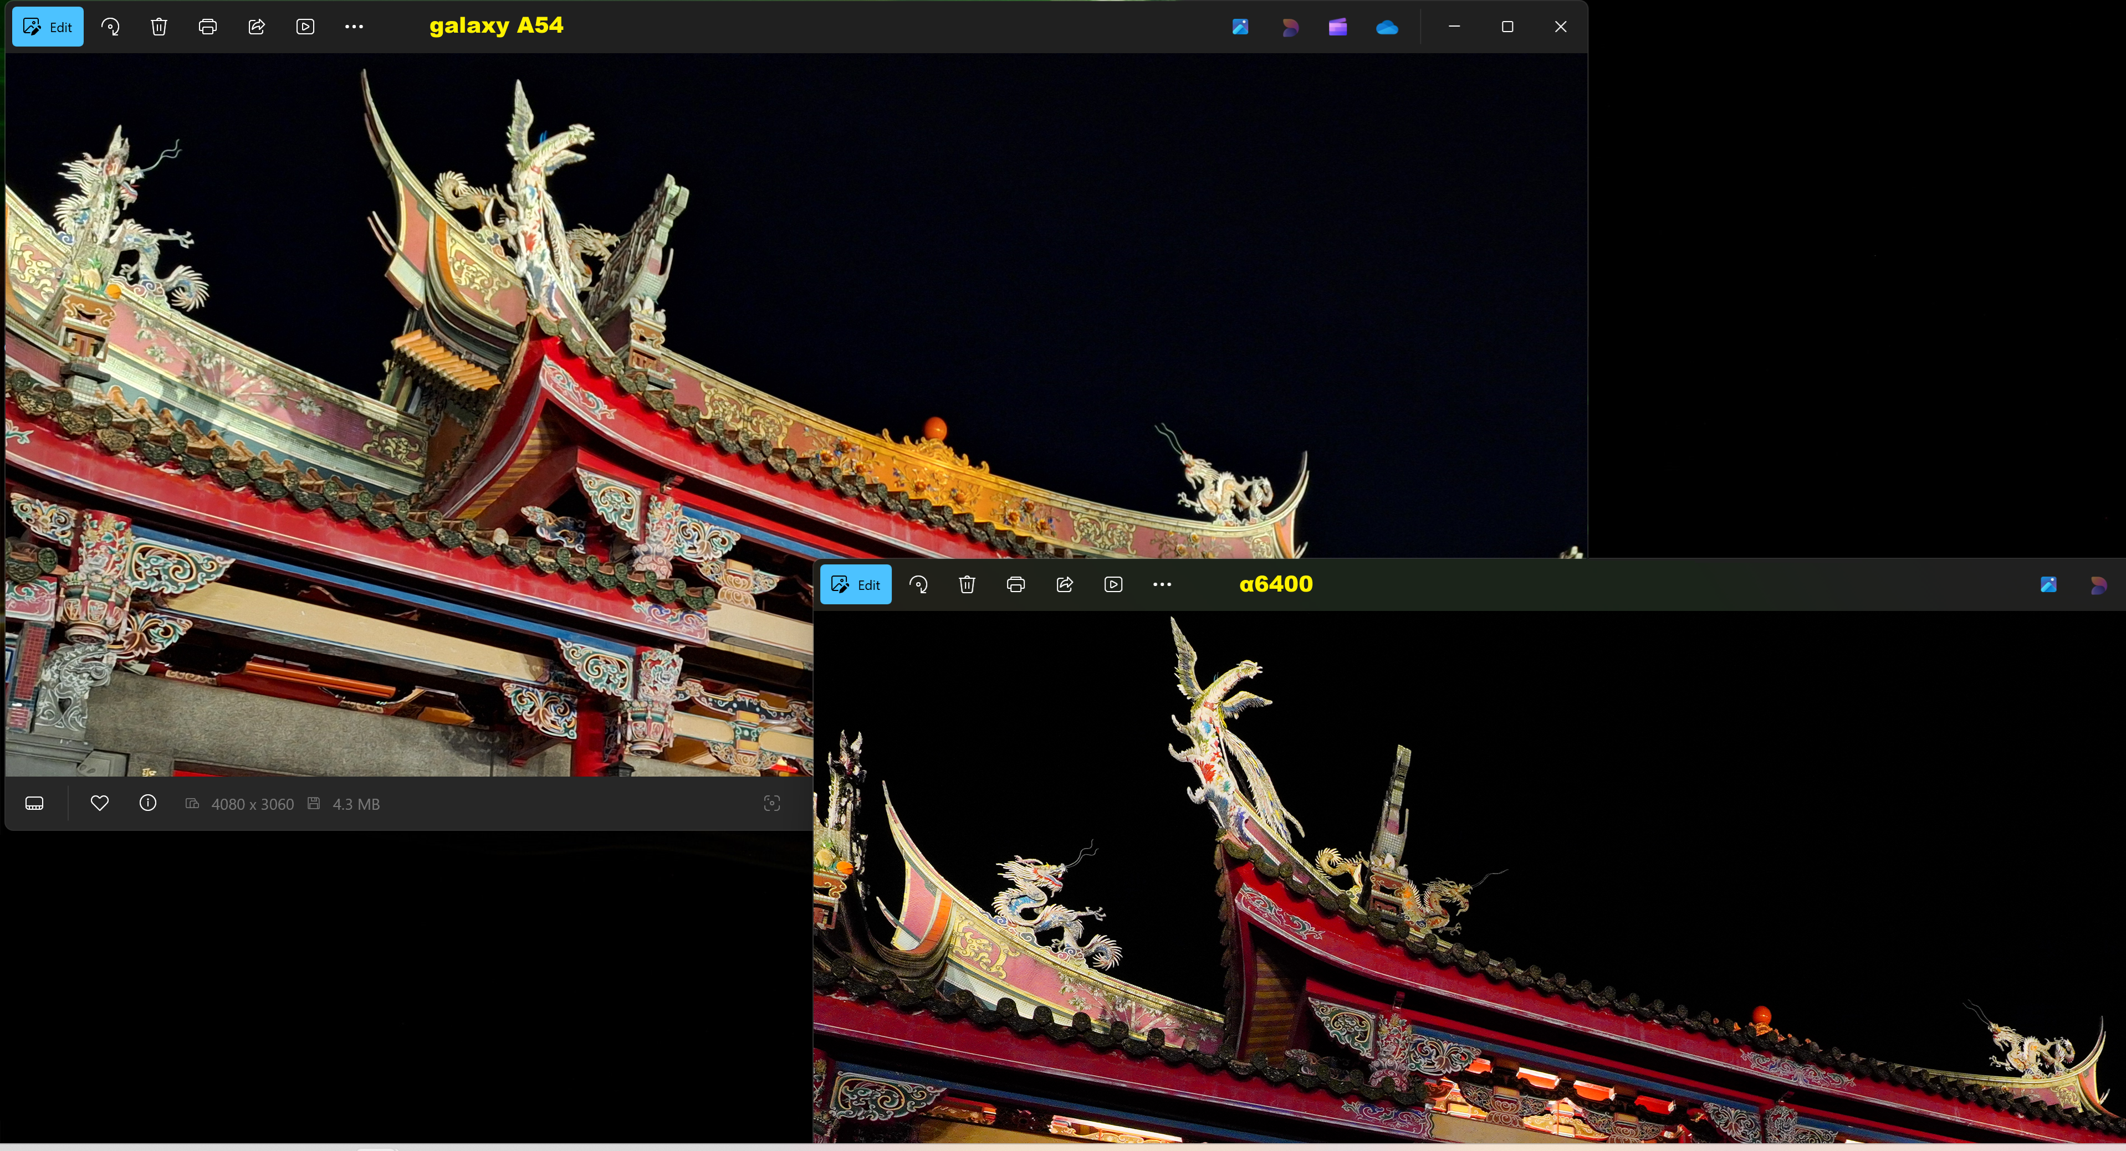
Task: Open Photos app icon in α6400 title bar
Action: pyautogui.click(x=2048, y=585)
